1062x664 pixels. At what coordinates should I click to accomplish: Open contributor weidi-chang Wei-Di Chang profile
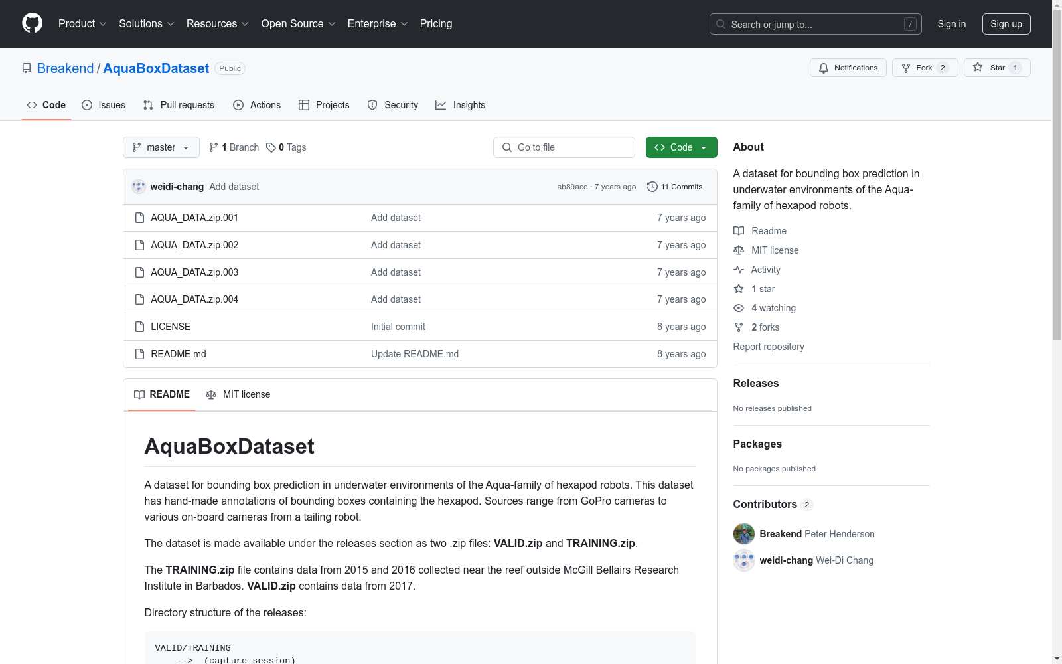(816, 560)
